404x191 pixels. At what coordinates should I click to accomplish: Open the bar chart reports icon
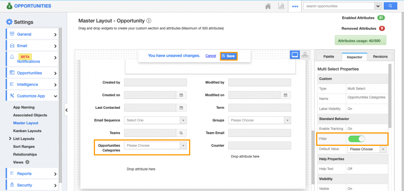[x=281, y=6]
